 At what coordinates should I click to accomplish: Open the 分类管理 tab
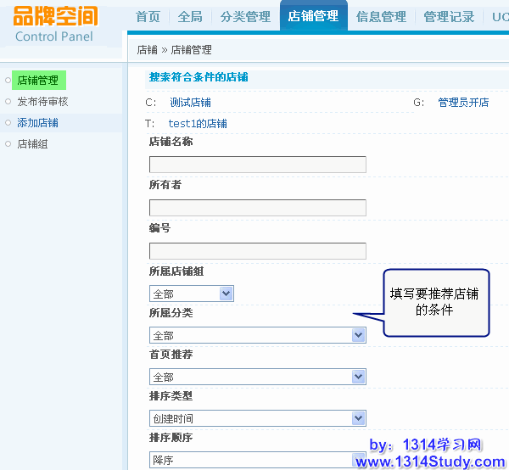[x=245, y=17]
